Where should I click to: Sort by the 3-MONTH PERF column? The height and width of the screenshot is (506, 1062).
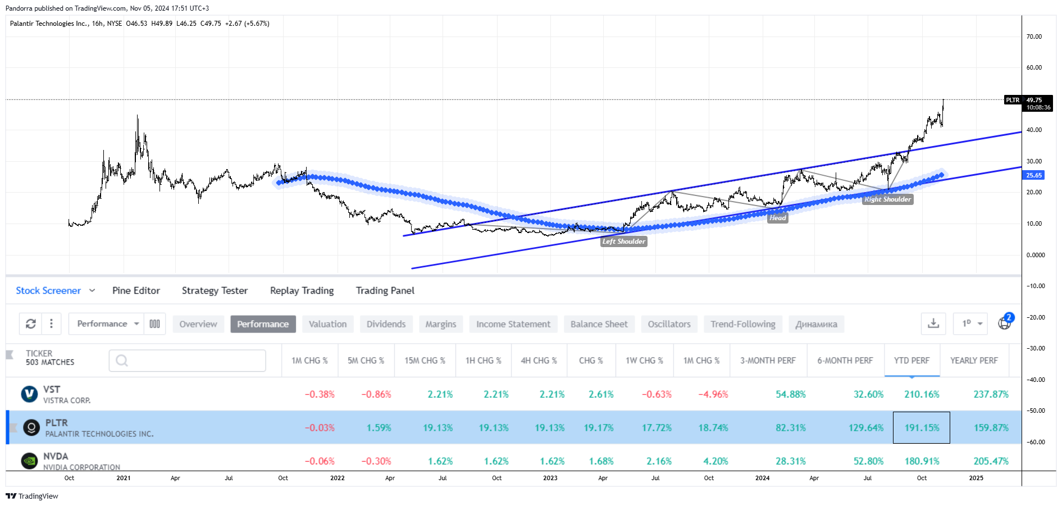pyautogui.click(x=768, y=361)
